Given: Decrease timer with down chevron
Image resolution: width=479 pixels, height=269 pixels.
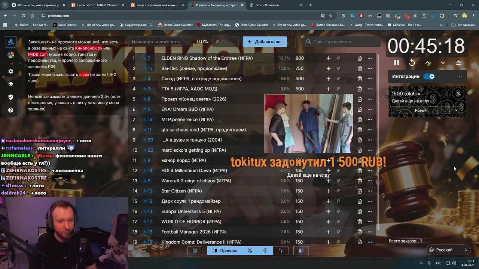Looking at the screenshot, I should [x=443, y=63].
